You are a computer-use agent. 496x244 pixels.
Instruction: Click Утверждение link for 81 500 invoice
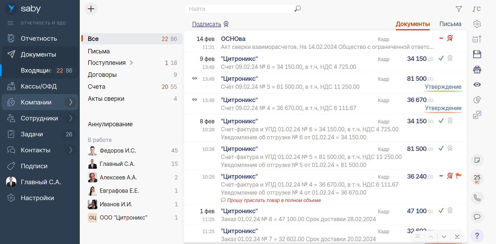coord(443,87)
